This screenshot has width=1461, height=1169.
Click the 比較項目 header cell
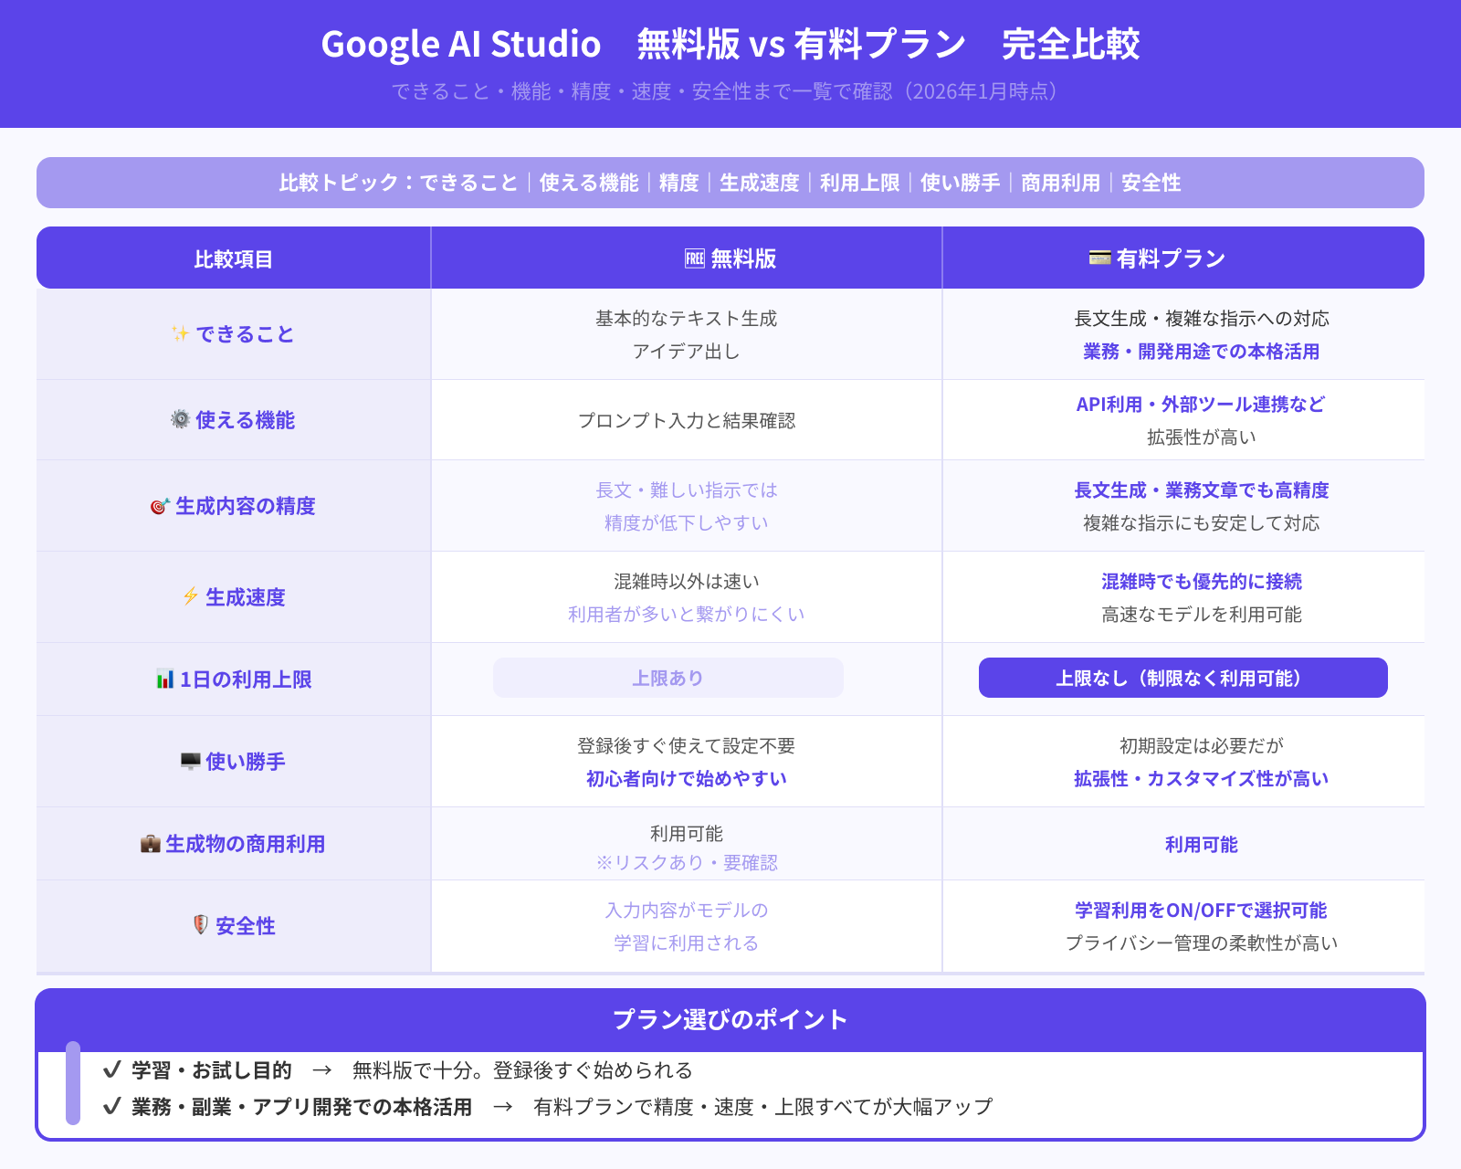232,258
